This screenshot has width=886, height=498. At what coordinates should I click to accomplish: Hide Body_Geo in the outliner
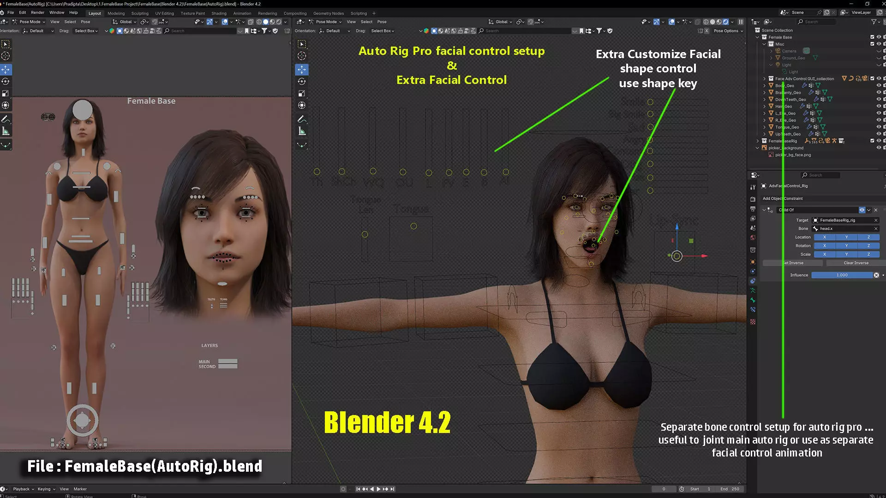pos(879,85)
